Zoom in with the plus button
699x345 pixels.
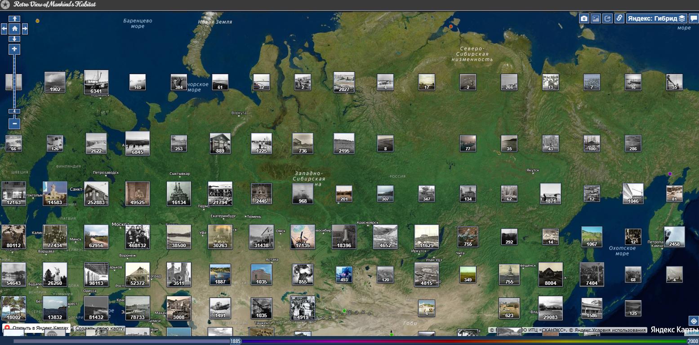pos(14,49)
